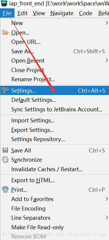Click the printer icon beside Print
This screenshot has height=240, width=109.
5,190
